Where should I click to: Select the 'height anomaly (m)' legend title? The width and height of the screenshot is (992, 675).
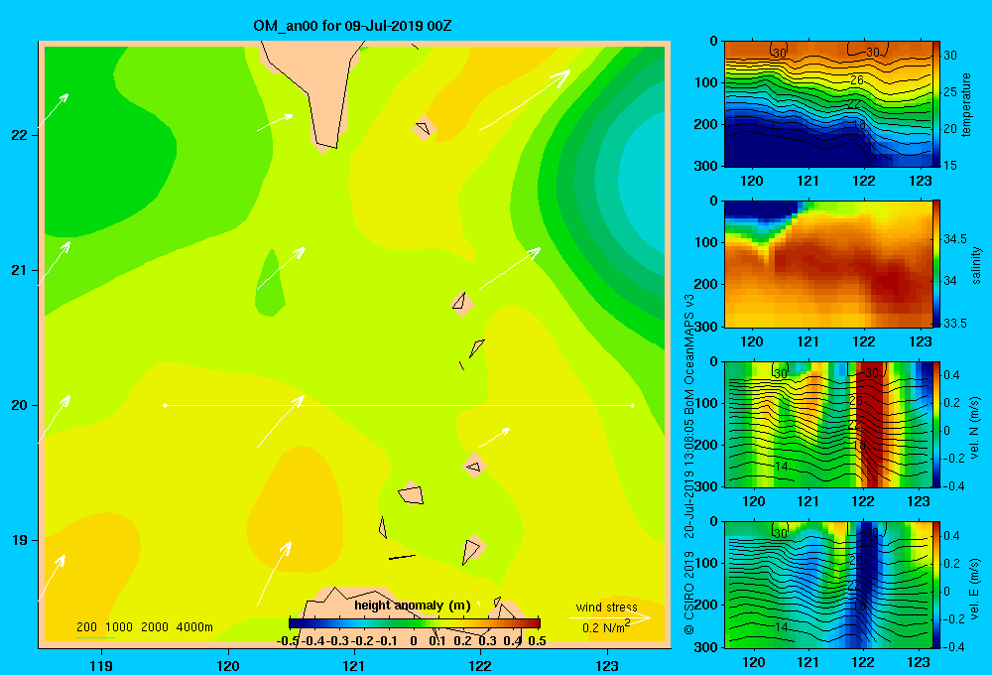413,606
